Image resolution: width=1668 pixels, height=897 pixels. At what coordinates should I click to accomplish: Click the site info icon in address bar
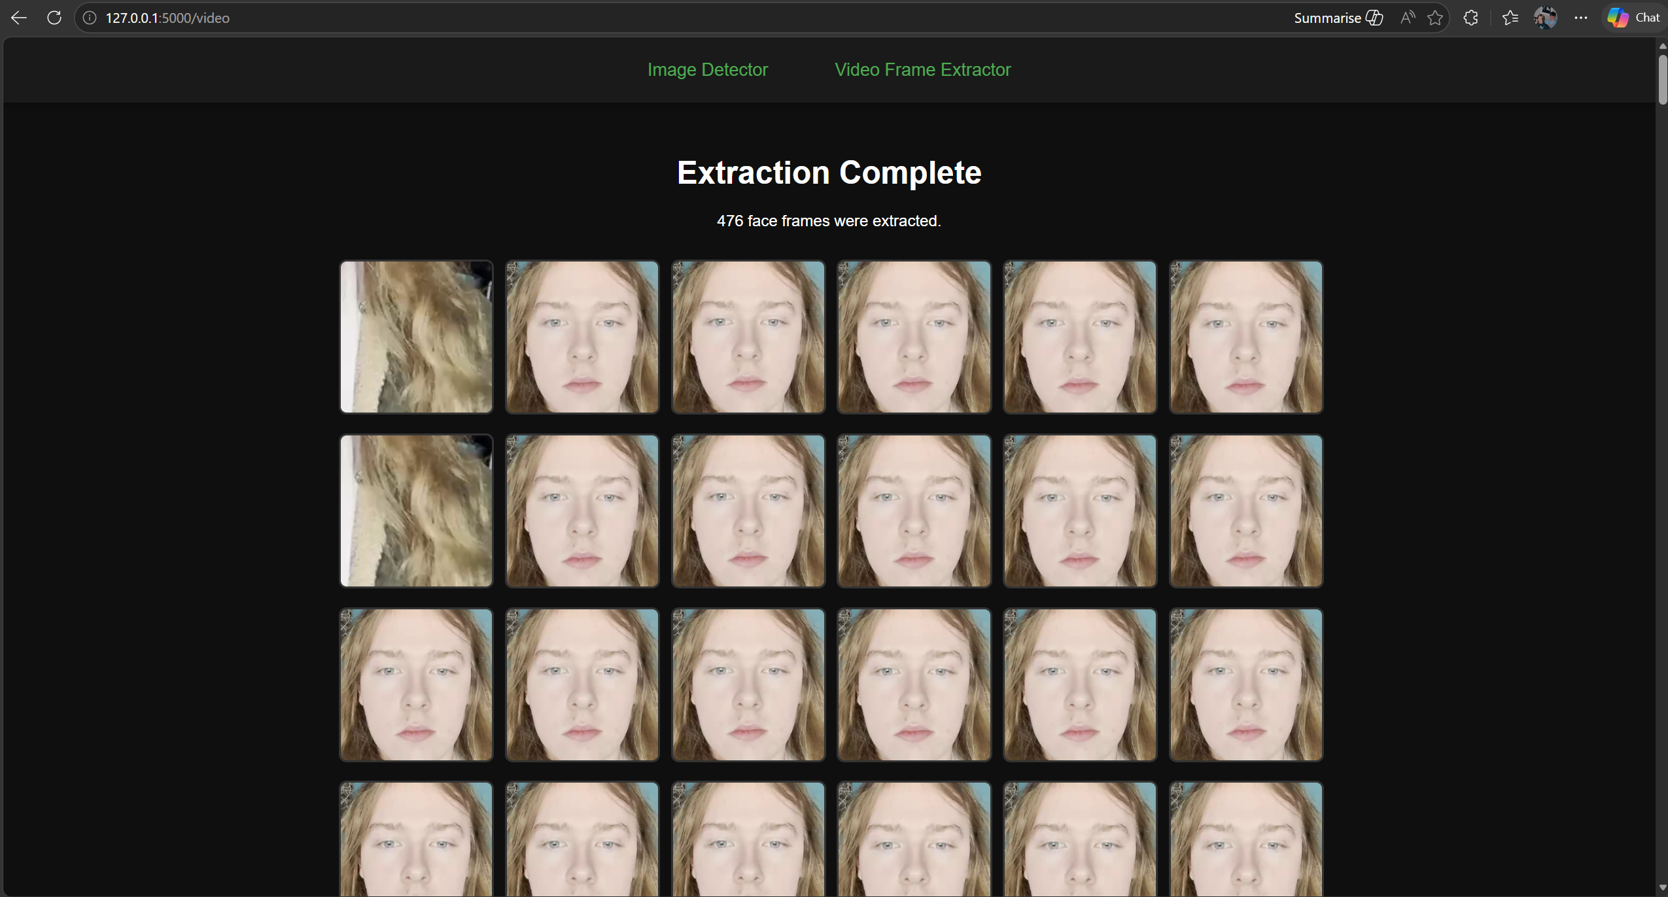click(x=90, y=17)
